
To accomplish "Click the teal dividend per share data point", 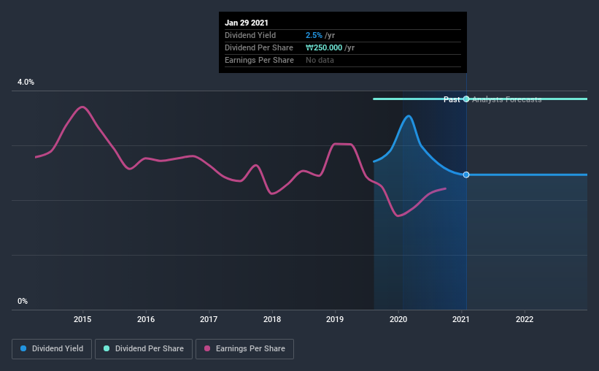I will click(x=466, y=99).
